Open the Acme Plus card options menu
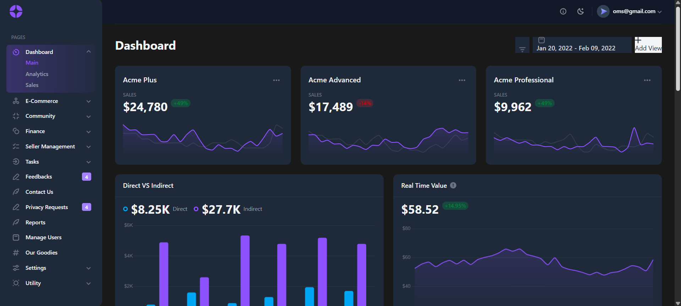The image size is (681, 306). coord(276,80)
